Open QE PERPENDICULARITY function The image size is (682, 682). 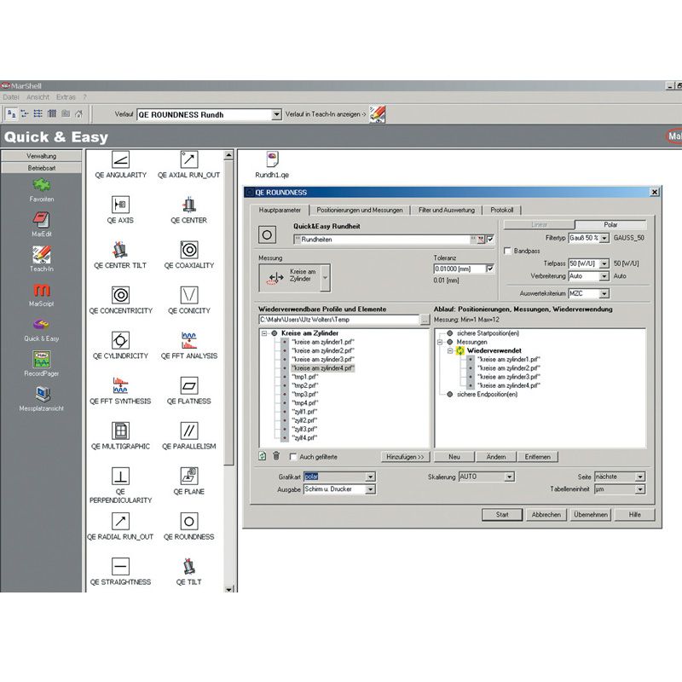[x=120, y=477]
